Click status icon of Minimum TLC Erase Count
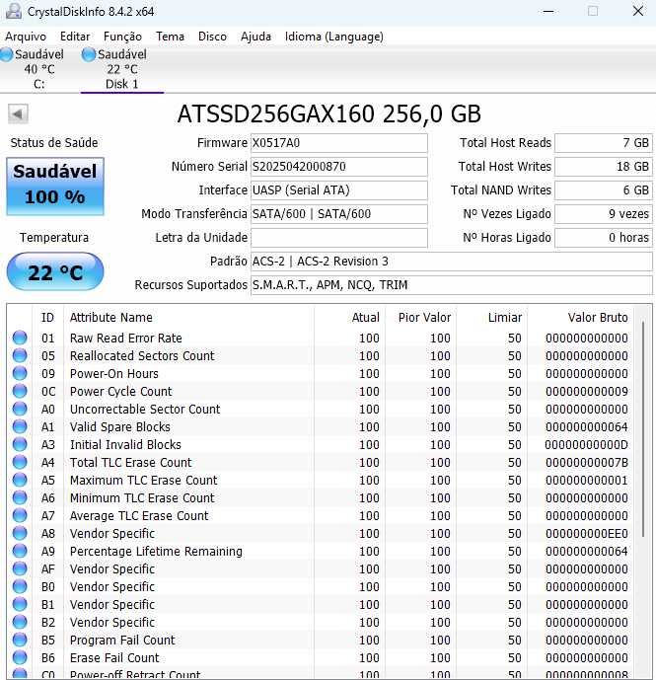 tap(20, 497)
